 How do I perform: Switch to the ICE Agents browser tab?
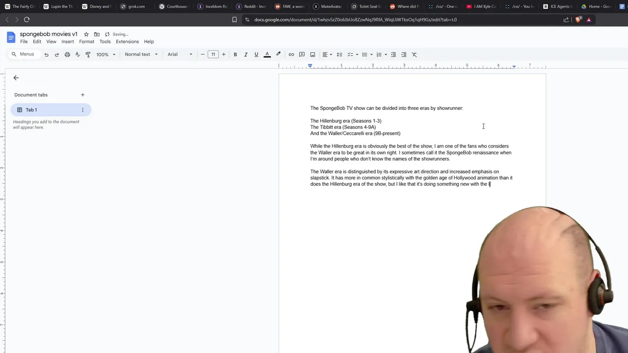557,6
